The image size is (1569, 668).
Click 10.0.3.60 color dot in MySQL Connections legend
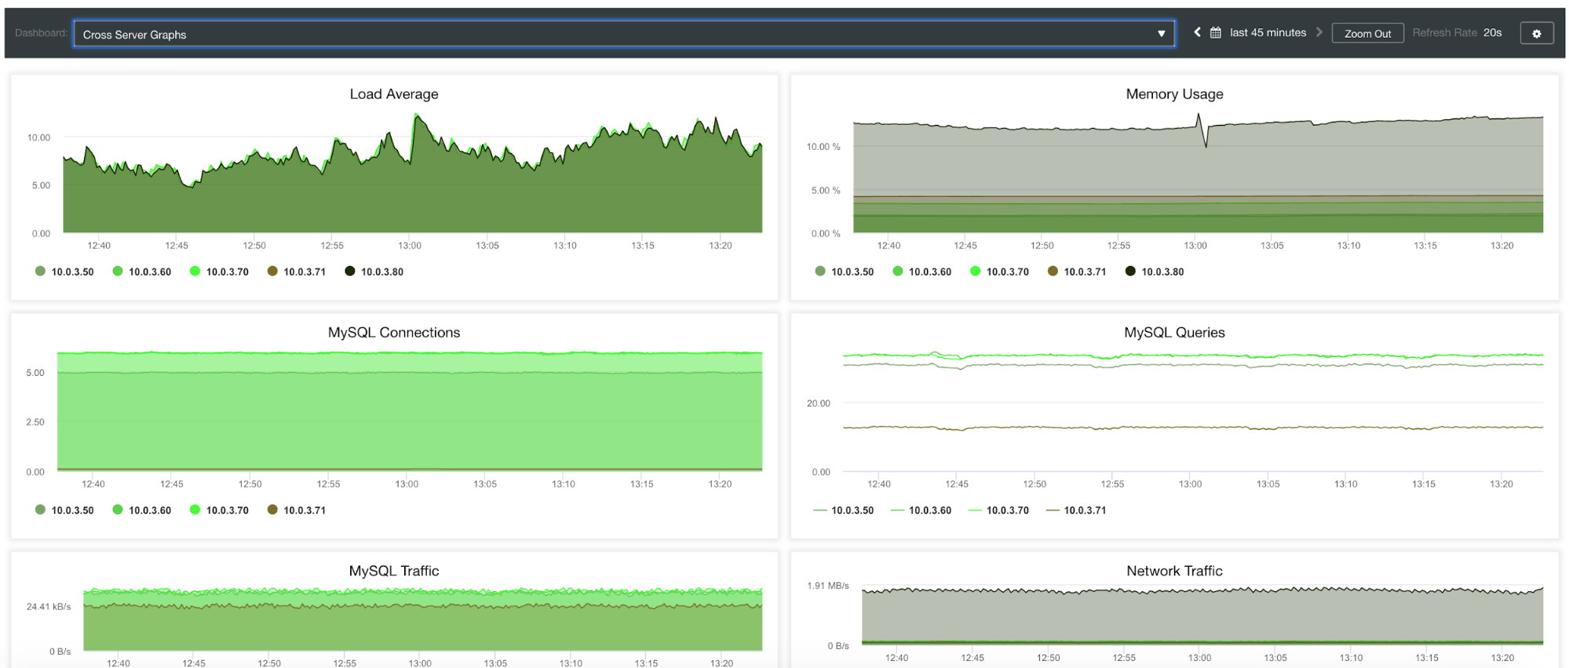point(118,509)
